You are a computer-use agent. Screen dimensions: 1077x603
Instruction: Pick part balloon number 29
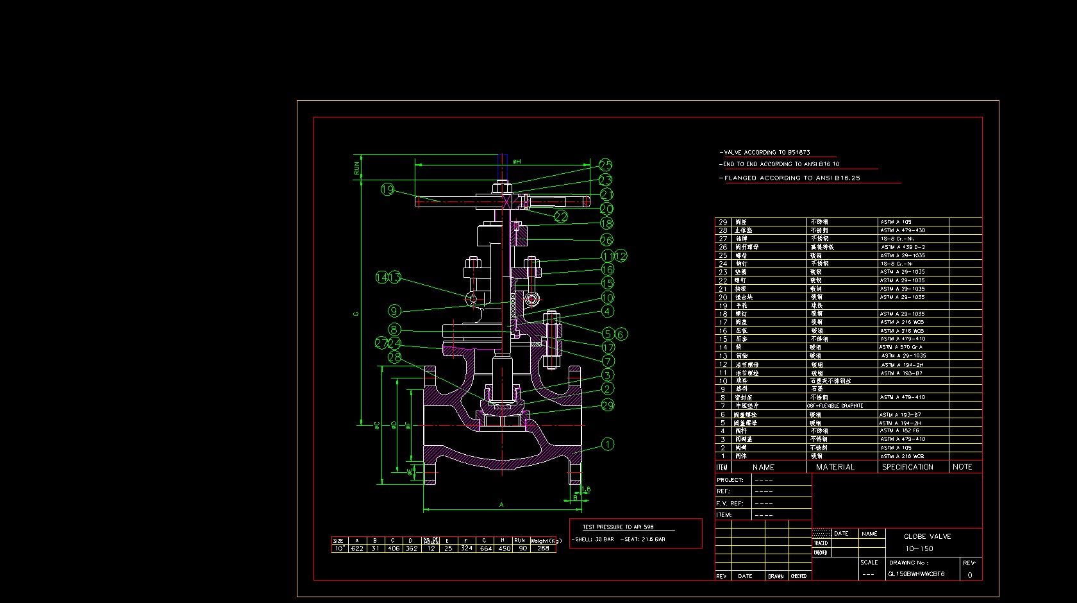pyautogui.click(x=608, y=405)
